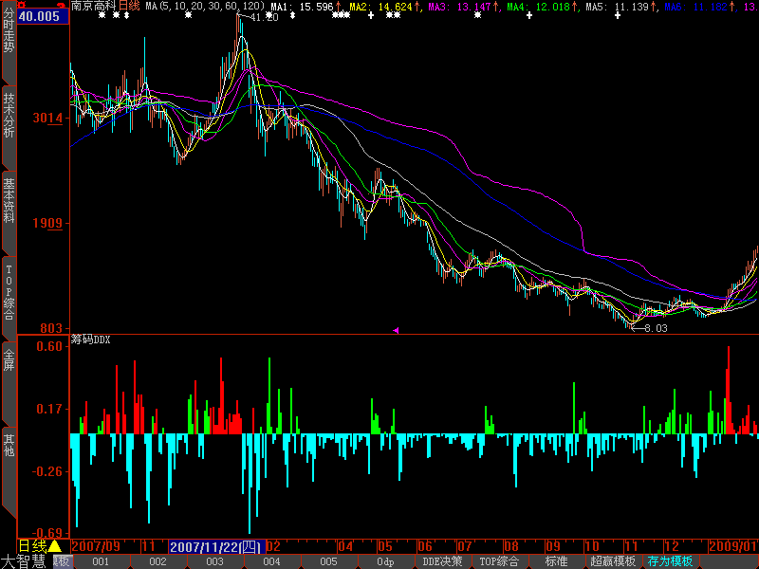The width and height of the screenshot is (759, 569).
Task: Click the 003 bottom tab
Action: tap(214, 561)
